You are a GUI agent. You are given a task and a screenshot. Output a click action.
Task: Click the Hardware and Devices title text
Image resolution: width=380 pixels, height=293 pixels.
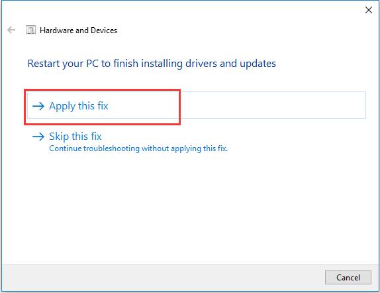(78, 30)
